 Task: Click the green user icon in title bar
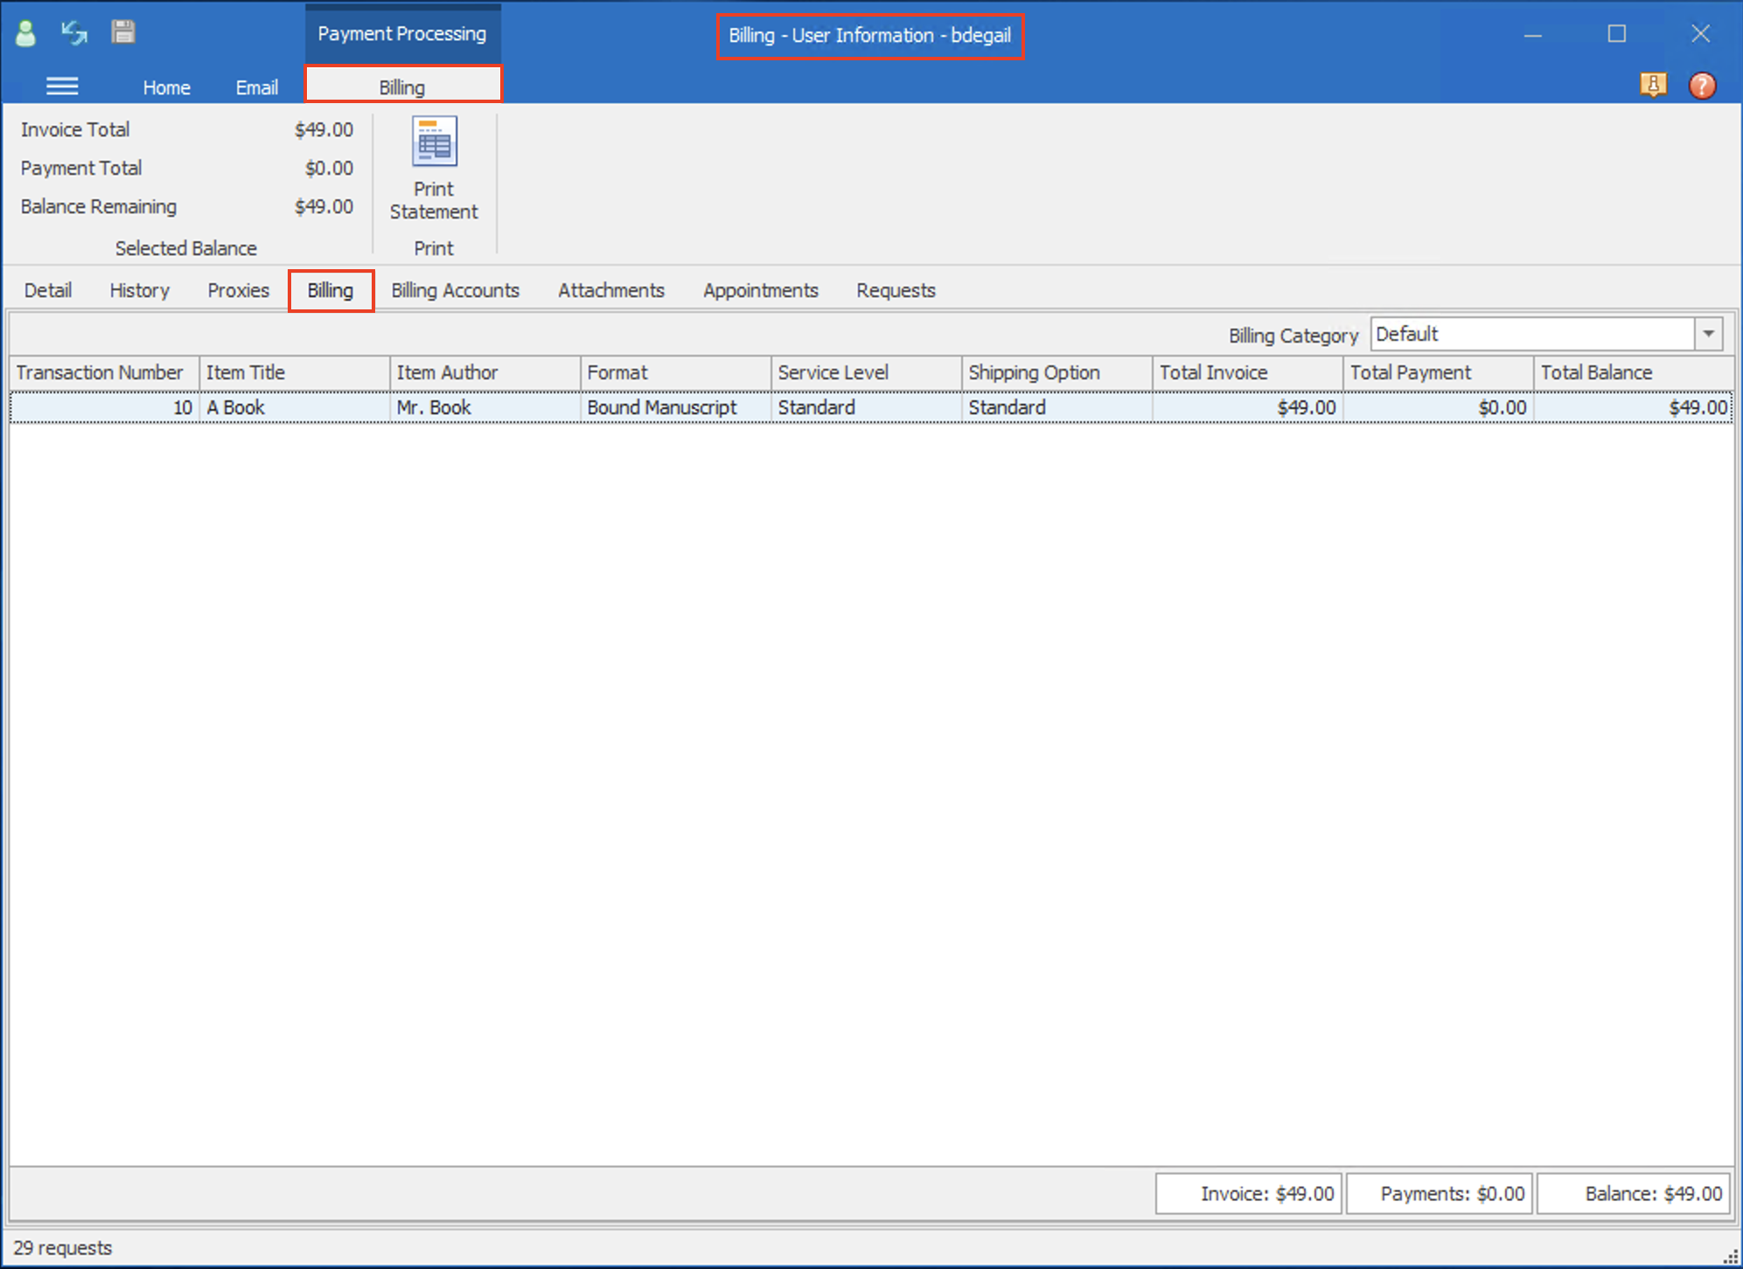(x=26, y=33)
